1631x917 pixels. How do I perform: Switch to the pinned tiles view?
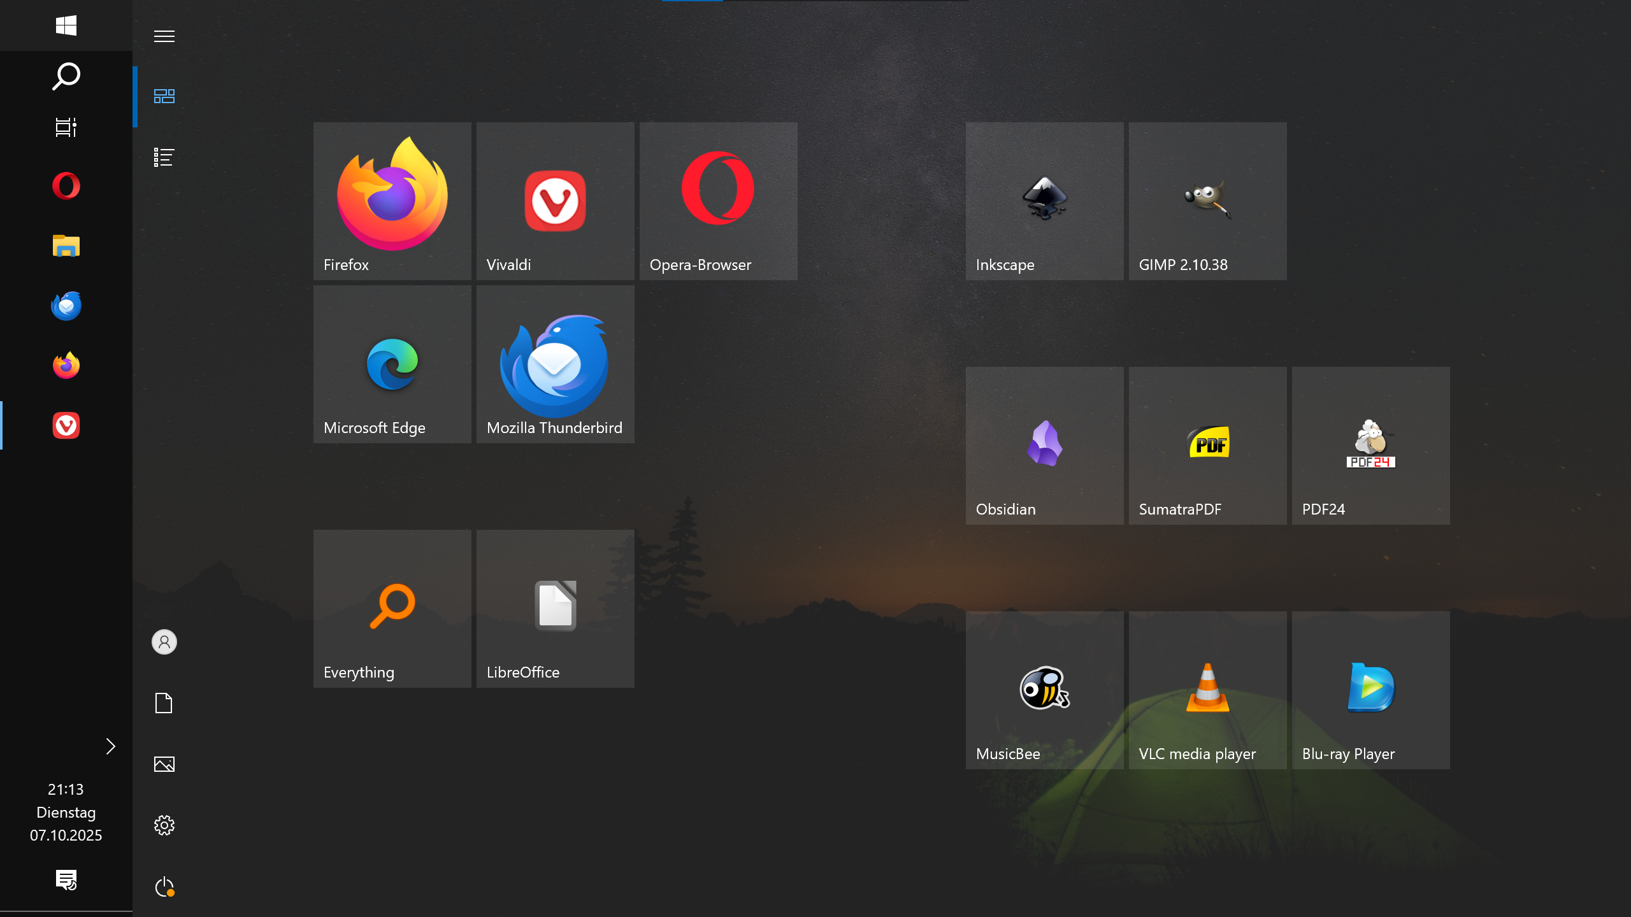pyautogui.click(x=164, y=96)
